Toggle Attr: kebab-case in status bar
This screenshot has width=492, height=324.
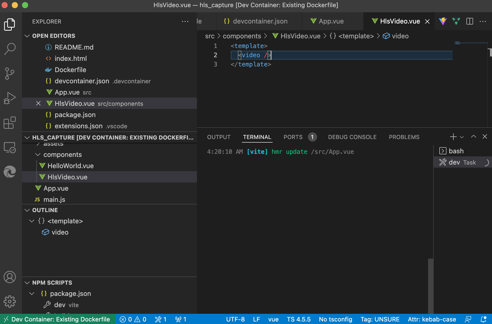pos(432,319)
